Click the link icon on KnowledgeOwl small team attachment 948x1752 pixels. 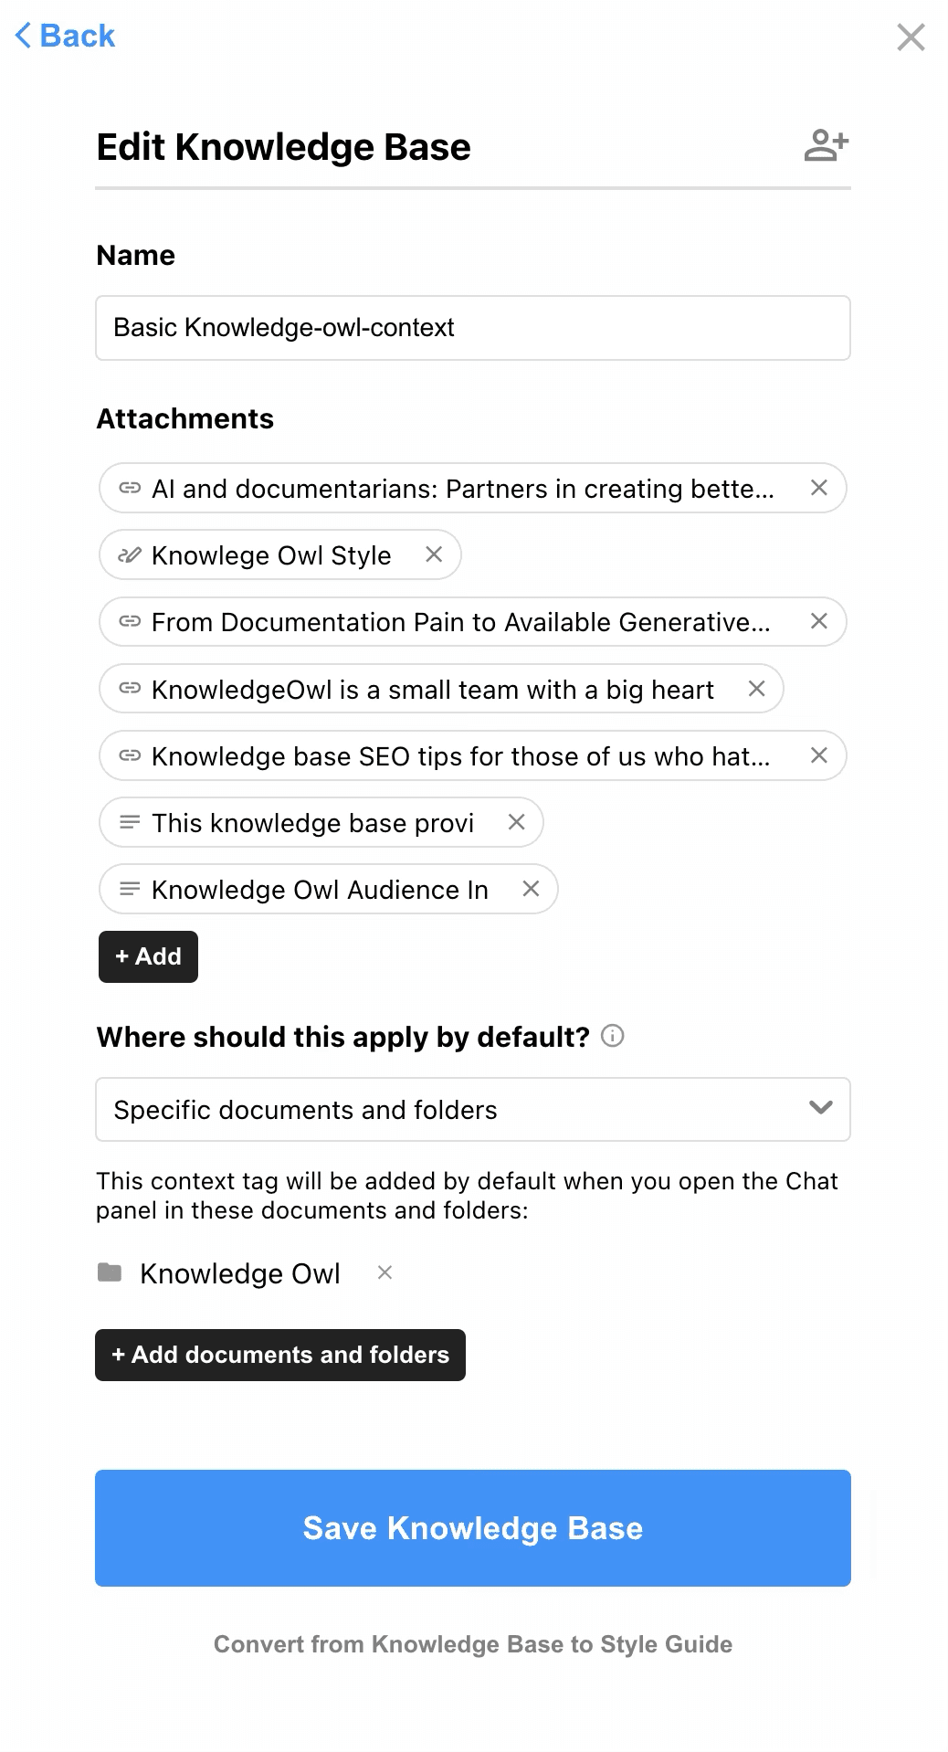coord(130,689)
